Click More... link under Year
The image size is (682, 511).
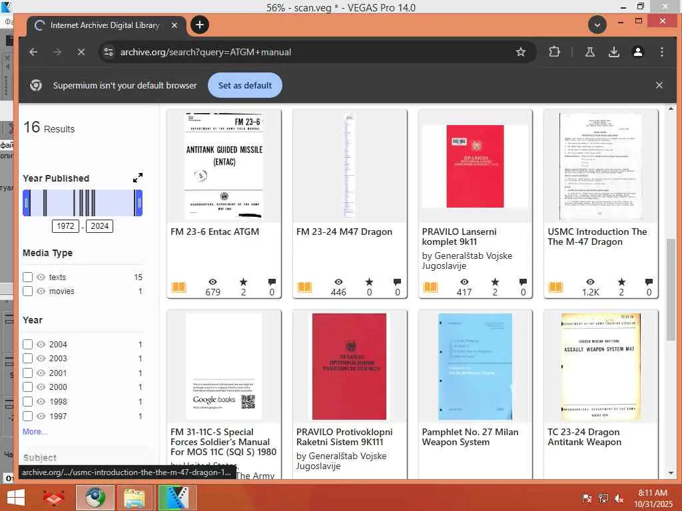click(35, 431)
